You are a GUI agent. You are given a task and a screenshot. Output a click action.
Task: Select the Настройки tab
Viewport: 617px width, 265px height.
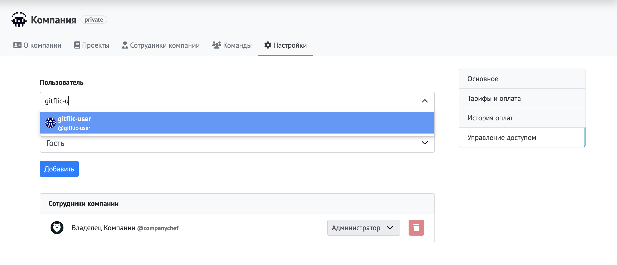coord(286,45)
